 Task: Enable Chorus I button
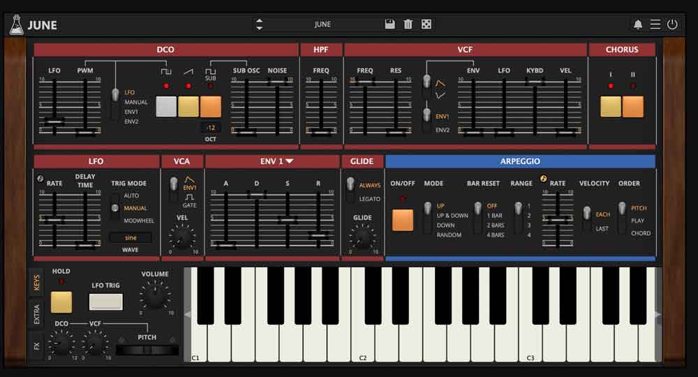611,106
